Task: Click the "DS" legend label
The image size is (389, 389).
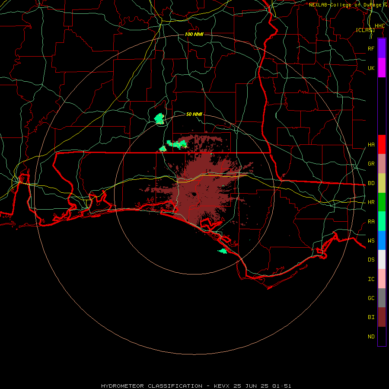Action: 371,260
